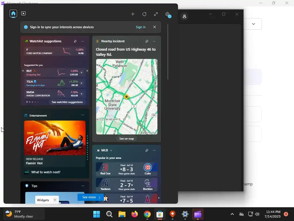Open Flamin' Hot movie poster
The image size is (294, 221).
tap(55, 138)
